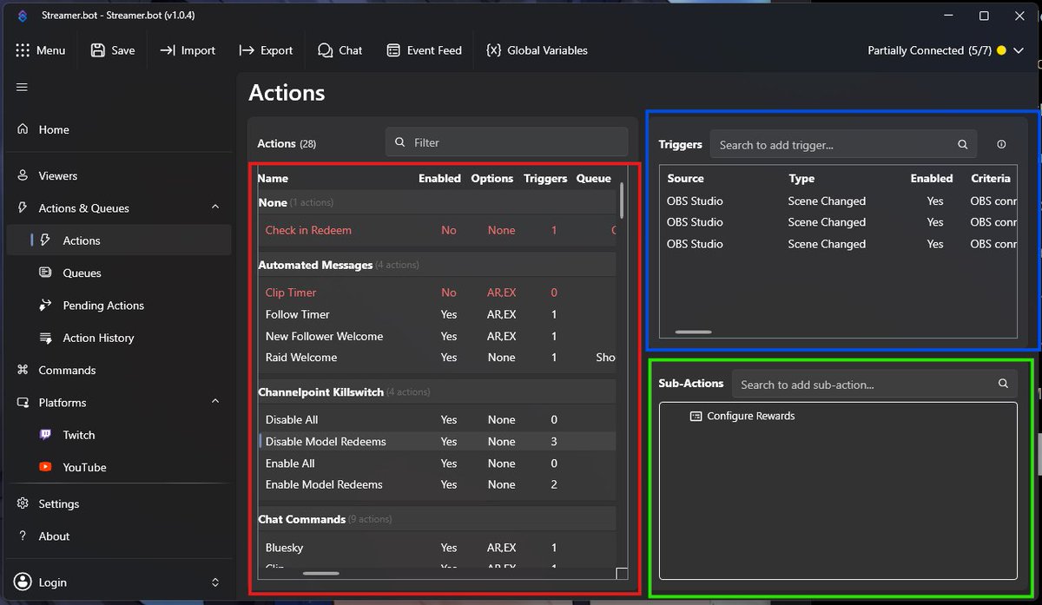This screenshot has height=605, width=1042.
Task: Collapse the Automated Messages group header
Action: coord(437,265)
